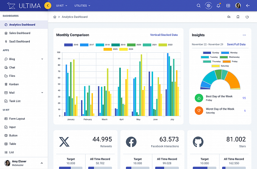Toggle 2021 series in chart legend
The image size is (257, 169).
pyautogui.click(x=150, y=45)
